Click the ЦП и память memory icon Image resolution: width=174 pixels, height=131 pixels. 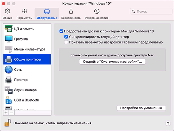coord(9,29)
